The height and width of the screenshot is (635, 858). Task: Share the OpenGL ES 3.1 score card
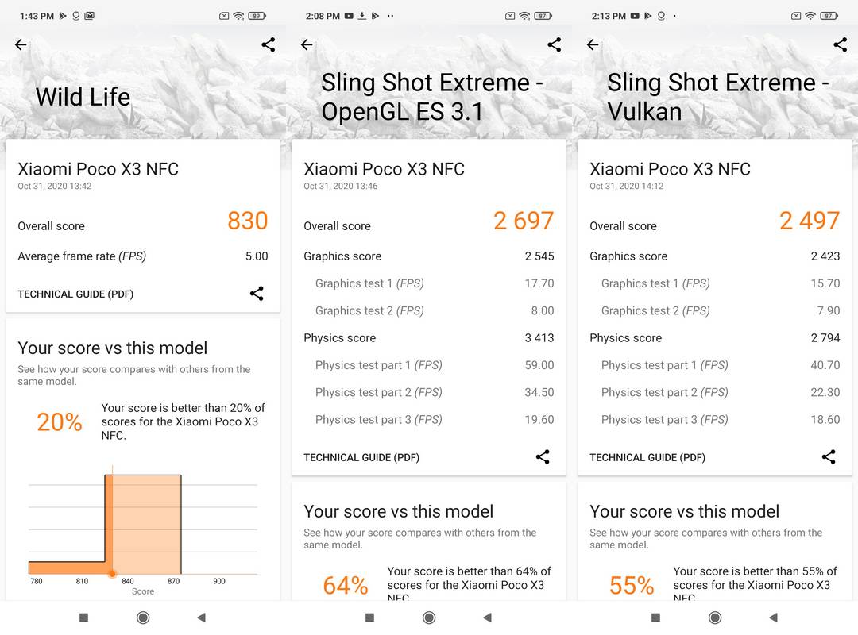click(x=543, y=456)
